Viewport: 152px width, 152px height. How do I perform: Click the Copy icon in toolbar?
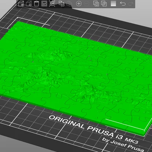pyautogui.click(x=62, y=4)
